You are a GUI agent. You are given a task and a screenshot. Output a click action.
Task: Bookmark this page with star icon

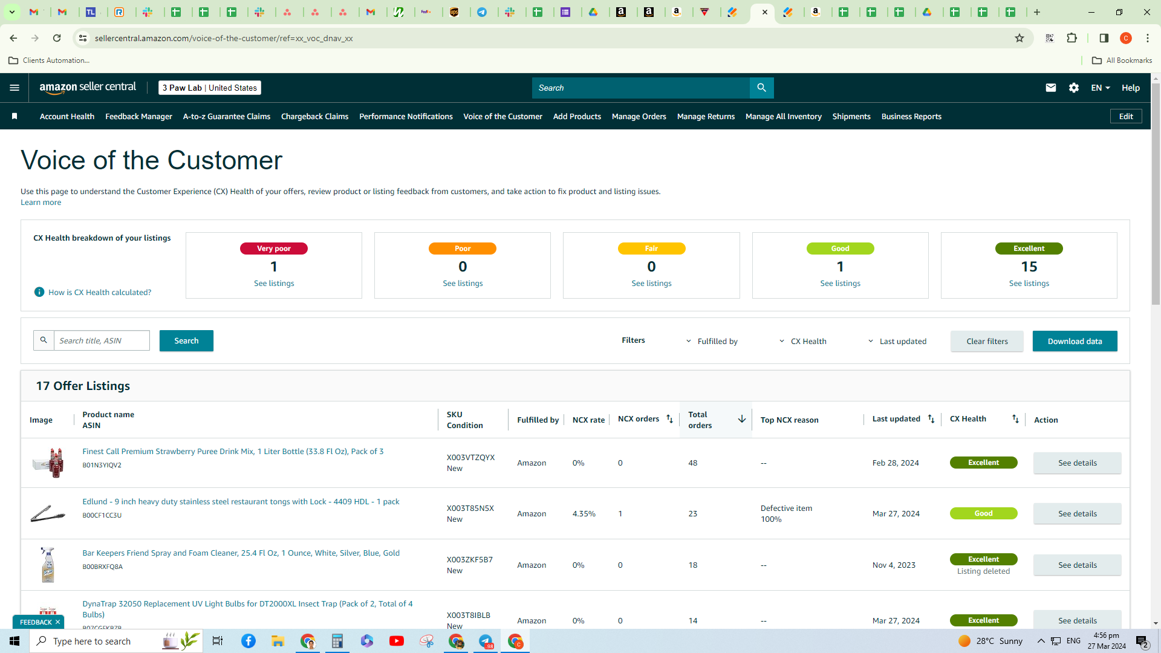[1020, 38]
